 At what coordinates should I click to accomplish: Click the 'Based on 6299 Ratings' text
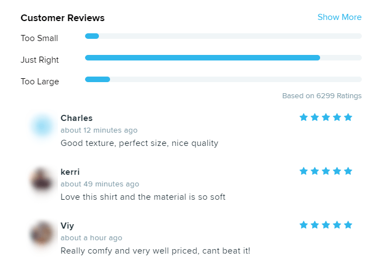[x=322, y=96]
